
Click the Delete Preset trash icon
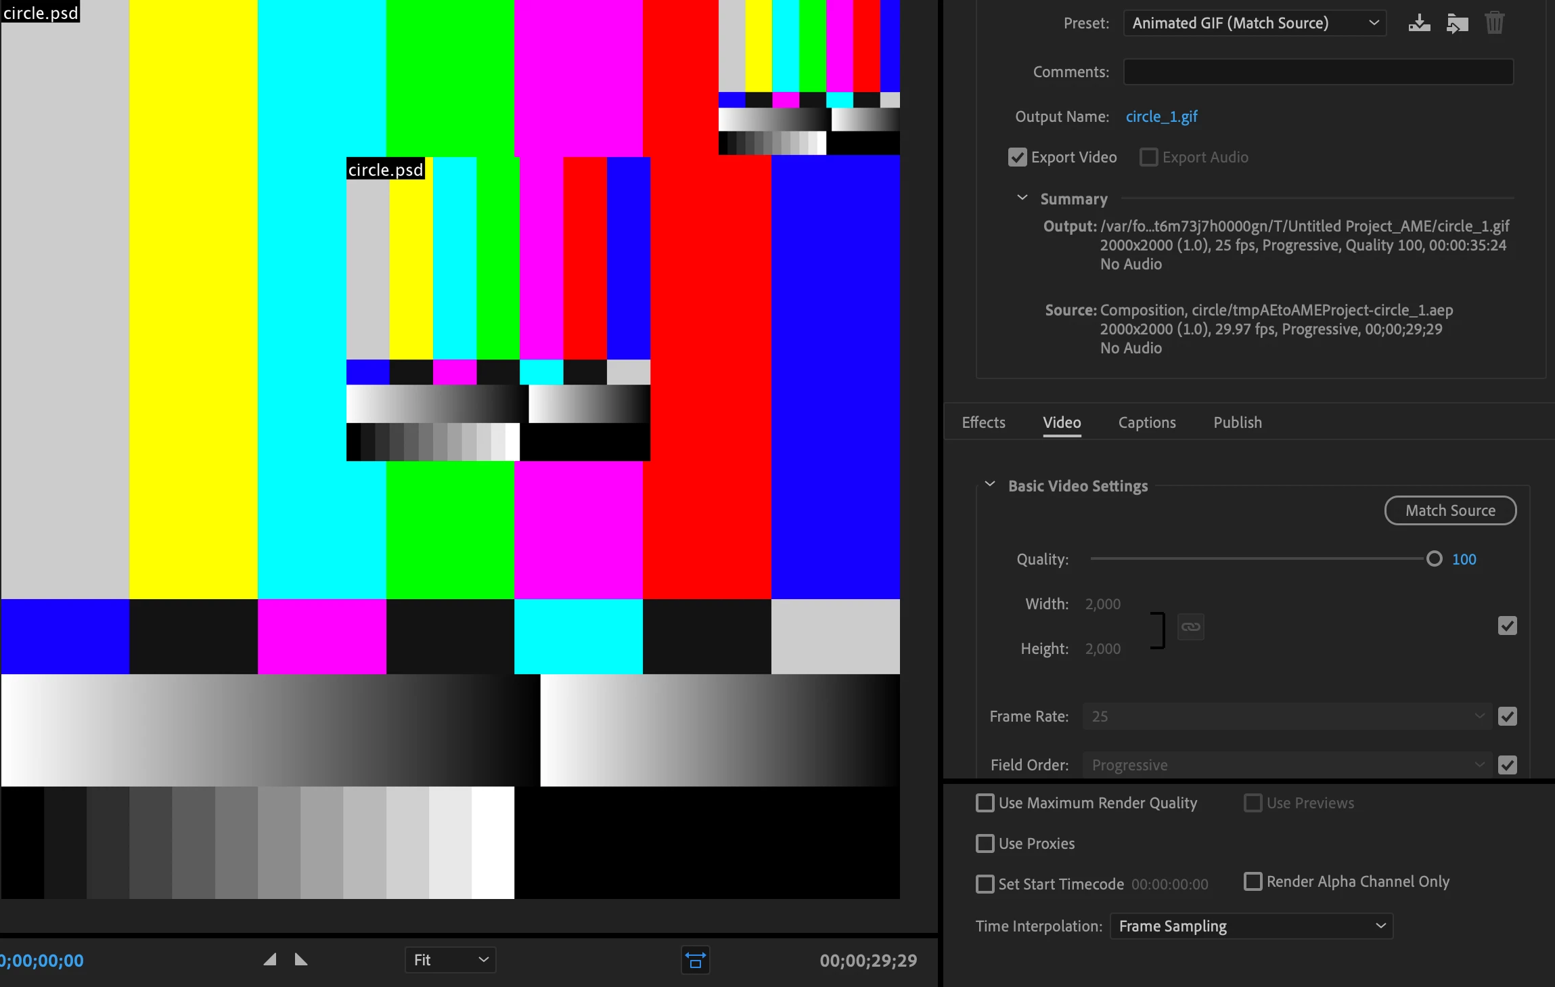(x=1494, y=23)
